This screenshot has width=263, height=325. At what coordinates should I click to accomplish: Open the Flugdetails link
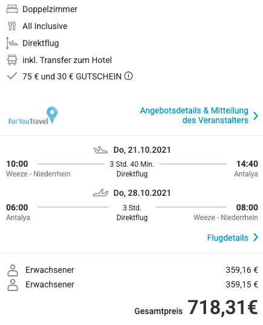coord(228,238)
